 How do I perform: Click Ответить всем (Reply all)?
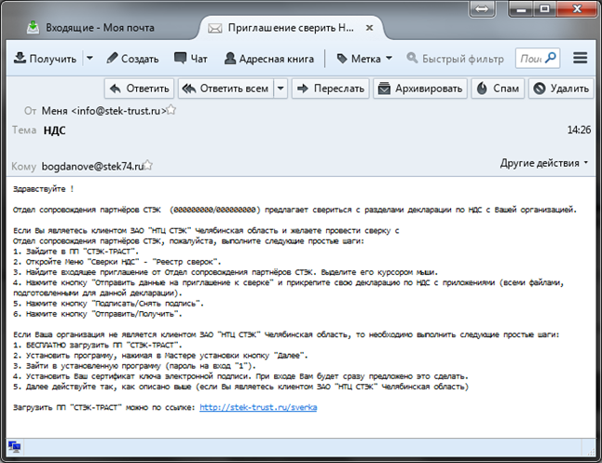[226, 89]
